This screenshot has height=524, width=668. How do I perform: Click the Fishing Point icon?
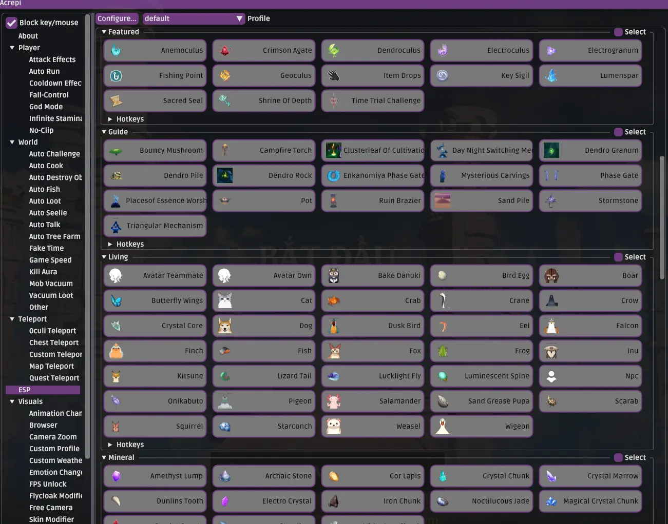click(116, 75)
